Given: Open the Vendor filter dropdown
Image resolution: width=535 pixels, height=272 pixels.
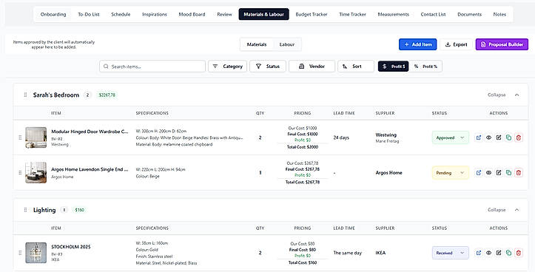Looking at the screenshot, I should point(312,67).
